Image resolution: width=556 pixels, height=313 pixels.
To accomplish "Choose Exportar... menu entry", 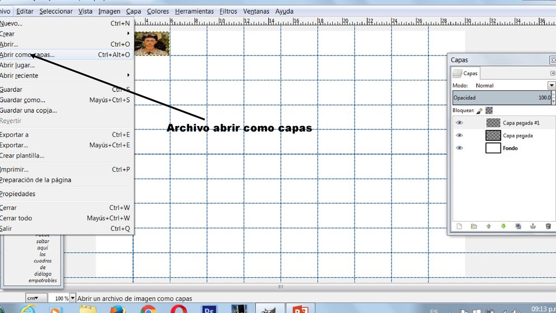I will click(66, 145).
